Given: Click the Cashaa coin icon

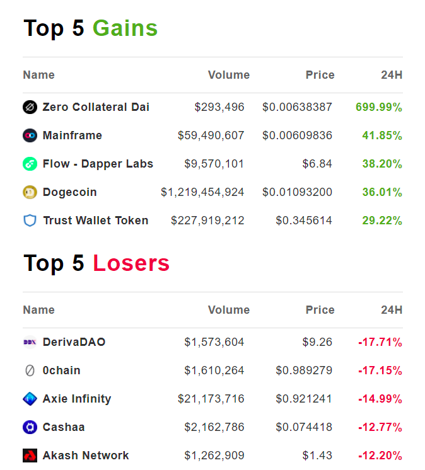Looking at the screenshot, I should pyautogui.click(x=30, y=427).
